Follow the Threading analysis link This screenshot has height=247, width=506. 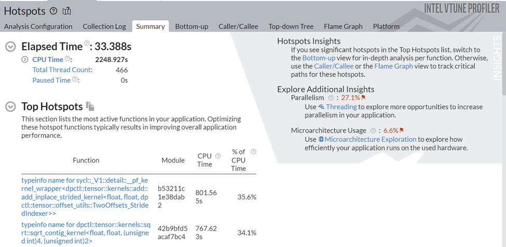tap(341, 107)
